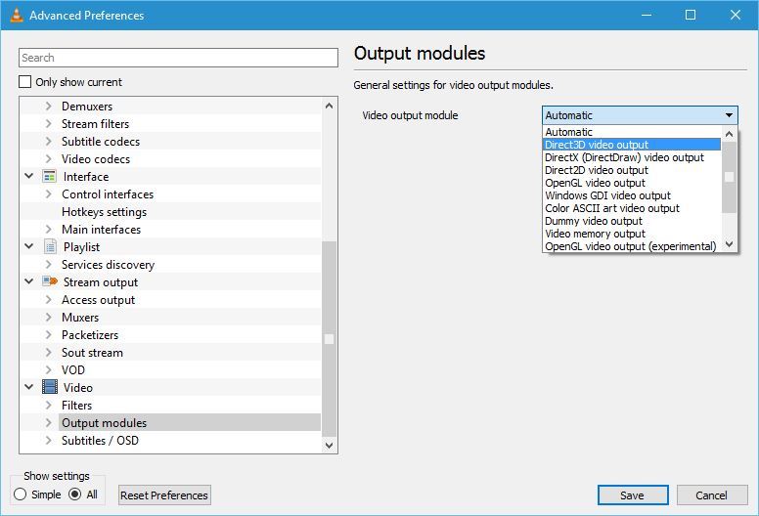Choose Windows GDI video output option
The width and height of the screenshot is (759, 516).
tap(632, 195)
